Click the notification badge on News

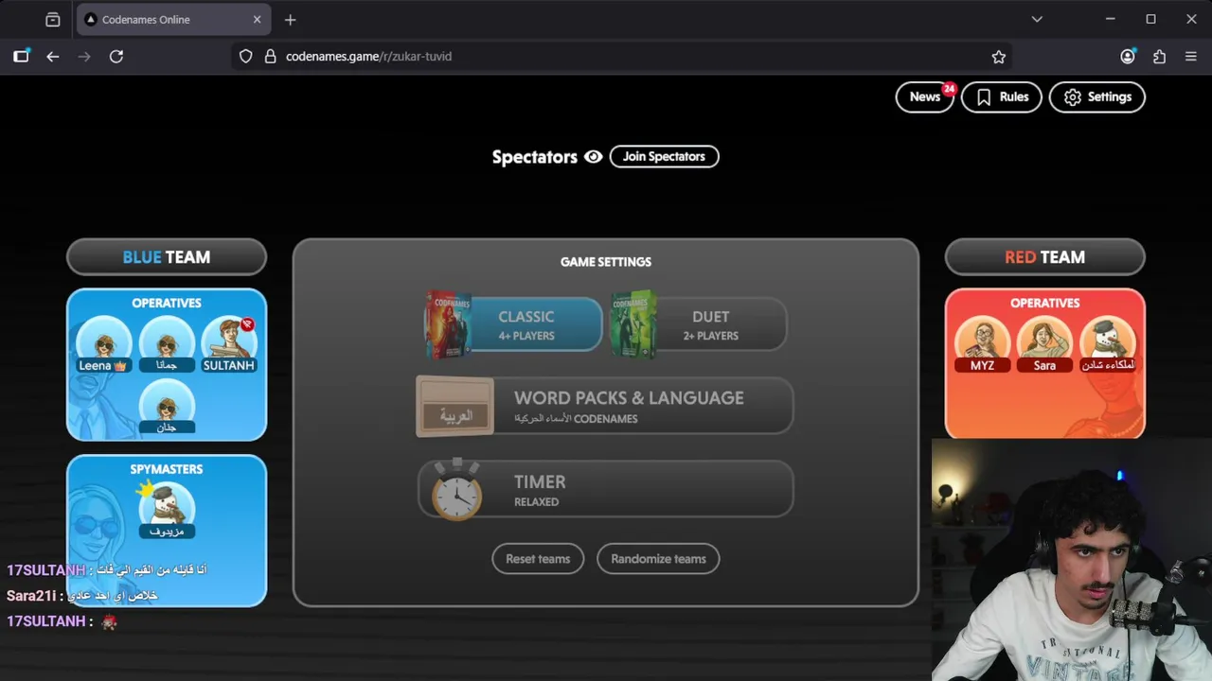(949, 89)
